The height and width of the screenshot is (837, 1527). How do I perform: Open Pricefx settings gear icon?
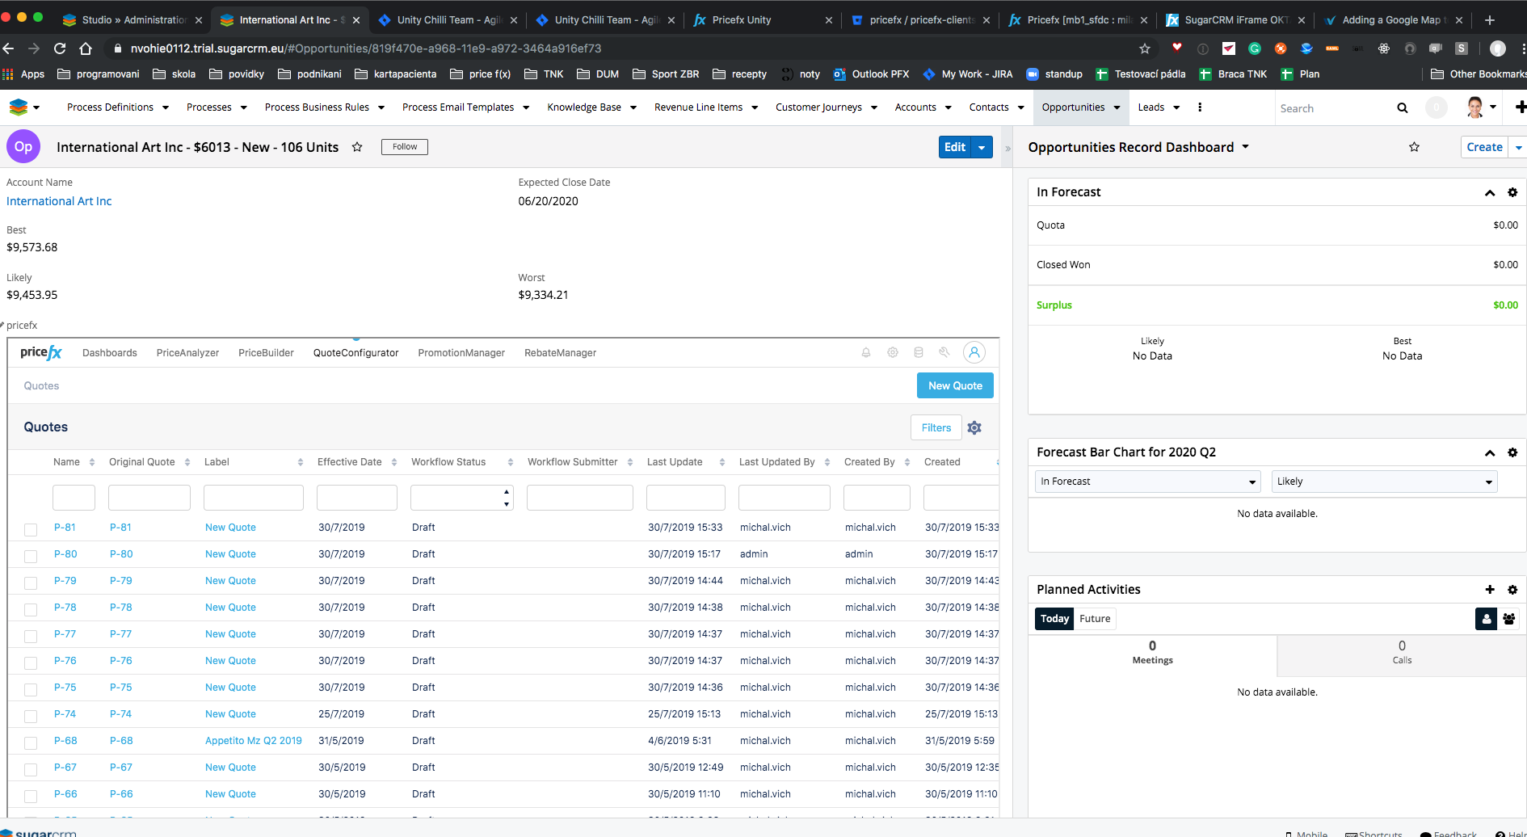(x=892, y=352)
